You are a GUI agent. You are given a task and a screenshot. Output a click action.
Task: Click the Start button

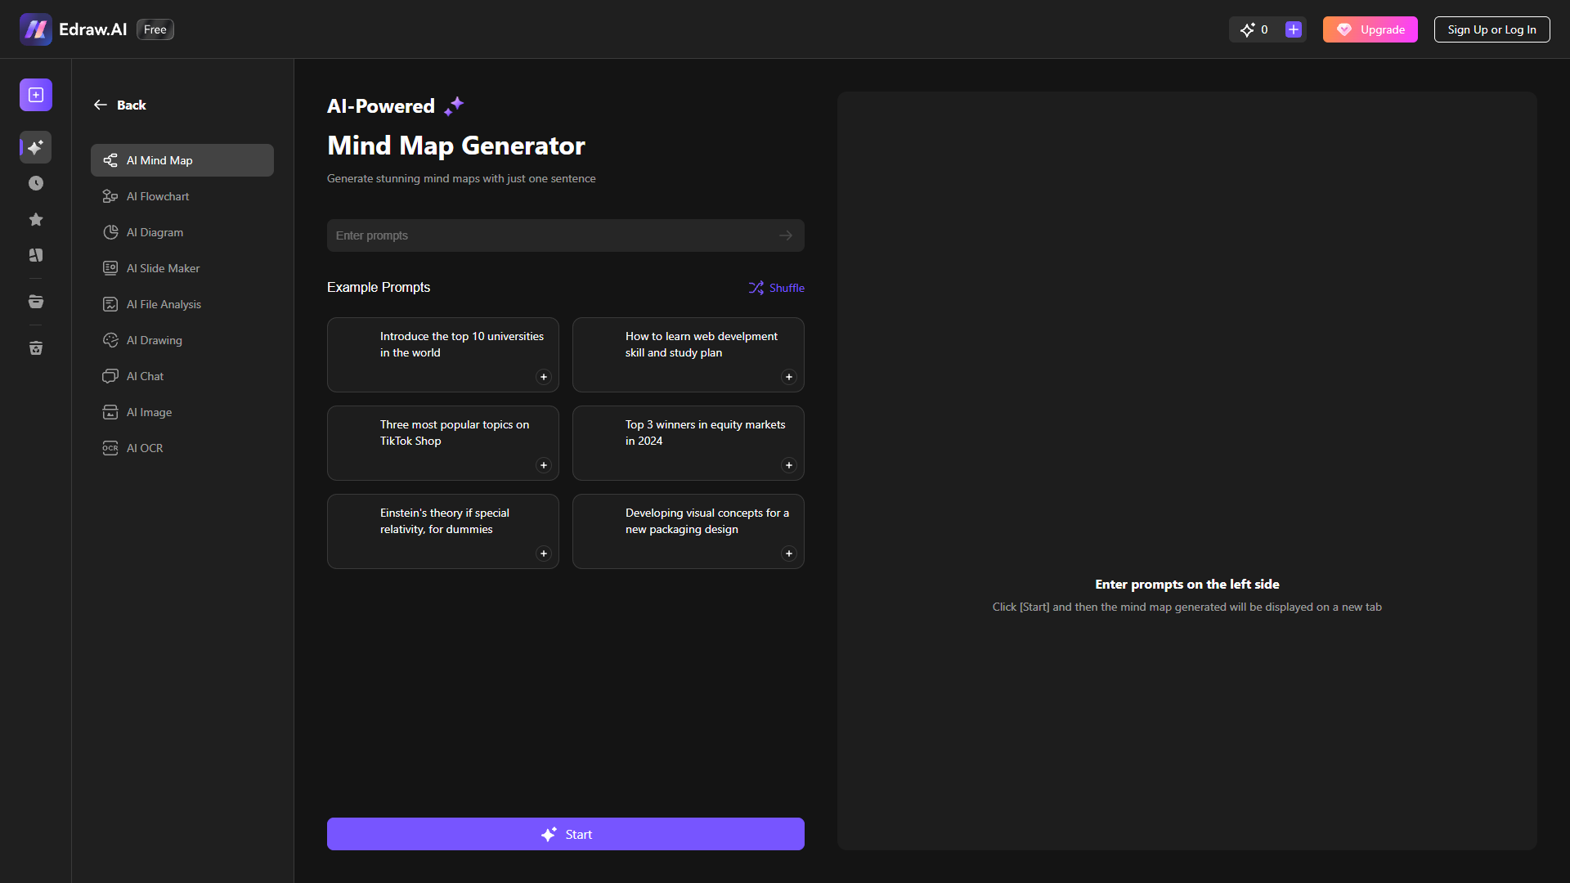tap(566, 834)
